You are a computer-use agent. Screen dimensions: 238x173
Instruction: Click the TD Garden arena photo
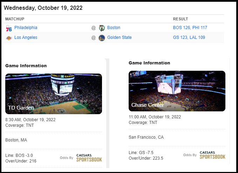[x=54, y=94]
